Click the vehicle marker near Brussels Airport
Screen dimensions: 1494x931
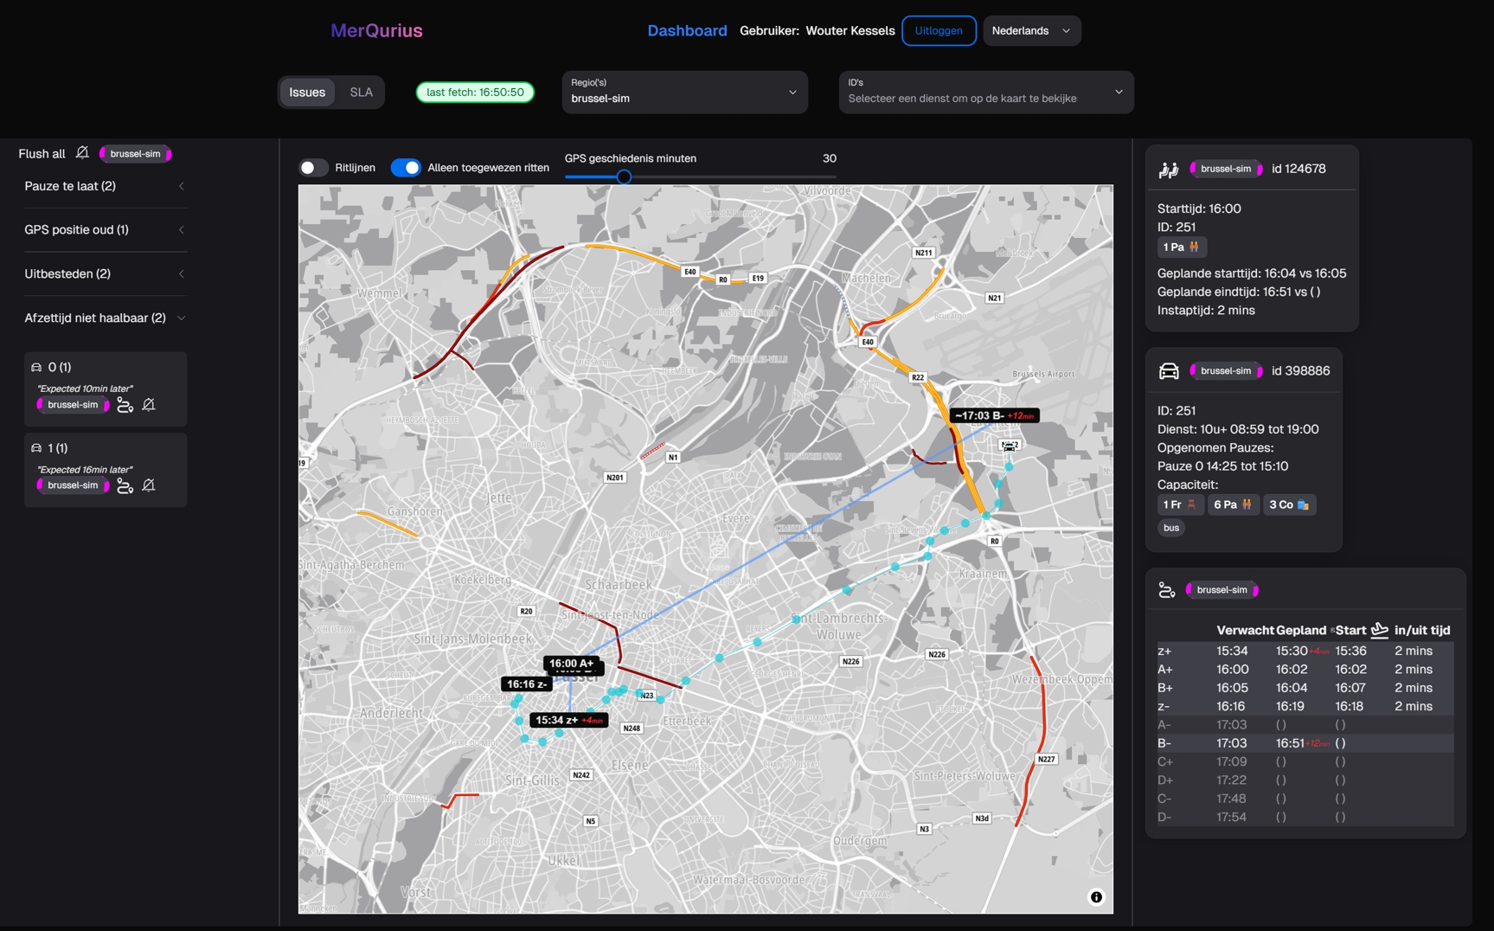(1009, 446)
